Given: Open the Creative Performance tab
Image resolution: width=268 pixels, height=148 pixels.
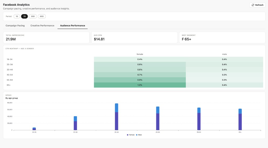Looking at the screenshot, I should 42,26.
